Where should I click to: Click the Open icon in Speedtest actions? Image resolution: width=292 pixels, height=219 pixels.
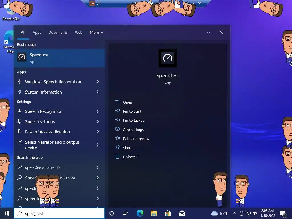(117, 102)
